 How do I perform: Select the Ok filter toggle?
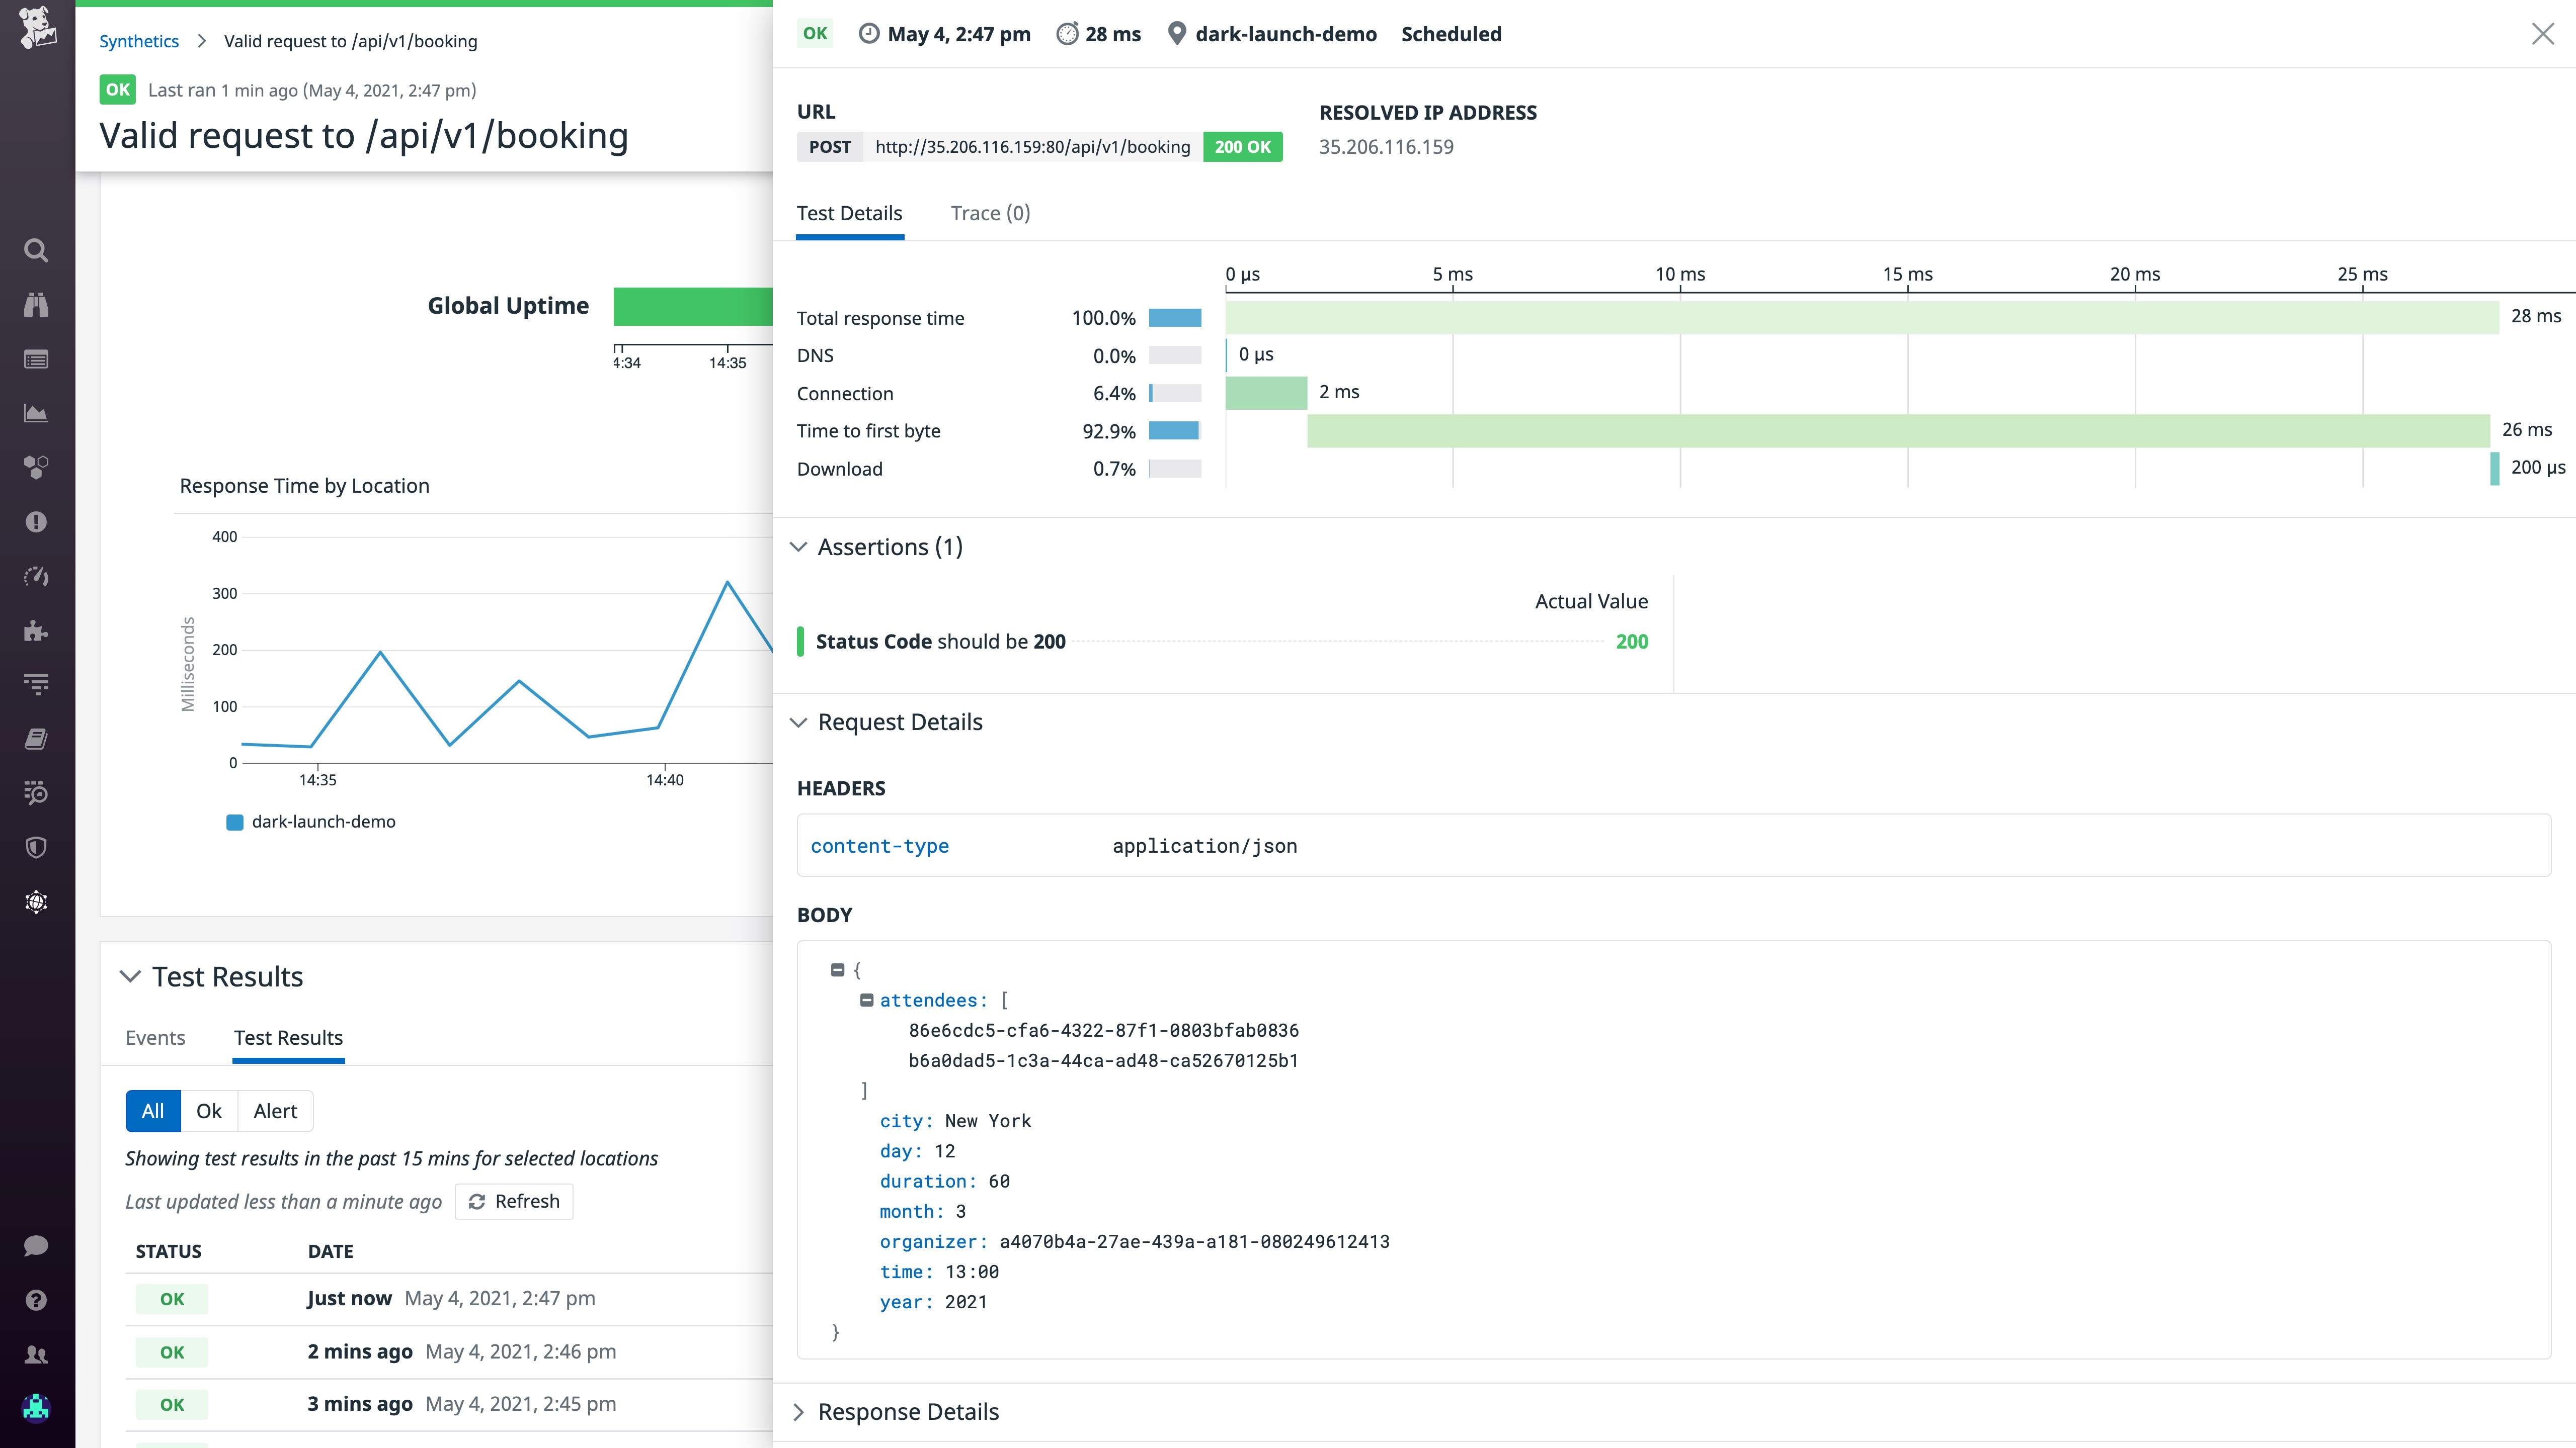(208, 1110)
